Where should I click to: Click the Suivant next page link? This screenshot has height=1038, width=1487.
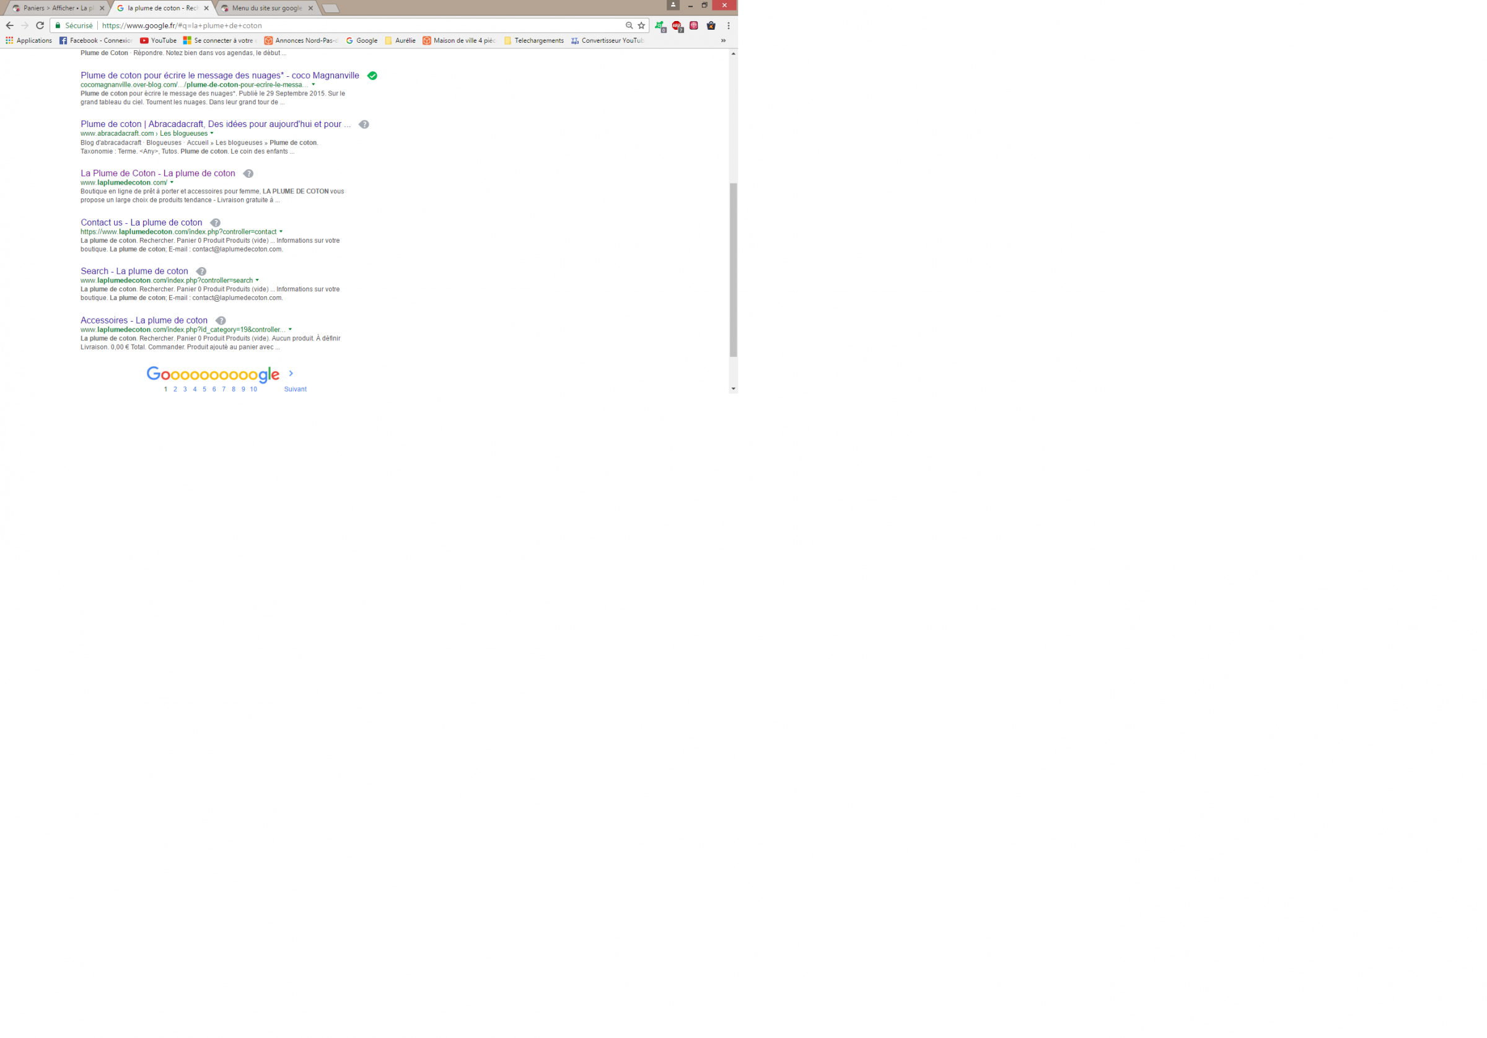click(296, 390)
